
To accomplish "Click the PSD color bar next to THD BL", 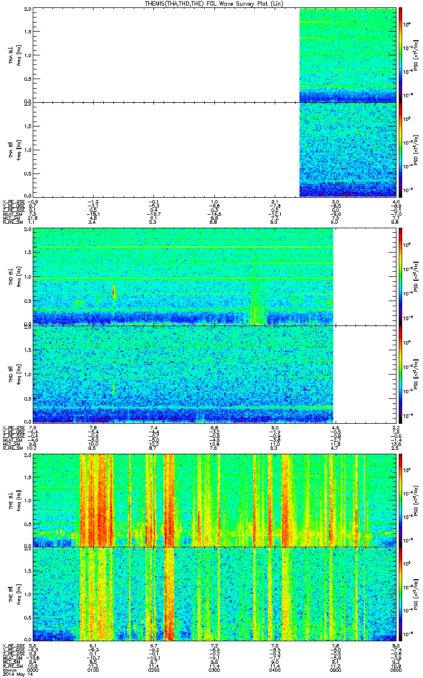I will [x=401, y=276].
